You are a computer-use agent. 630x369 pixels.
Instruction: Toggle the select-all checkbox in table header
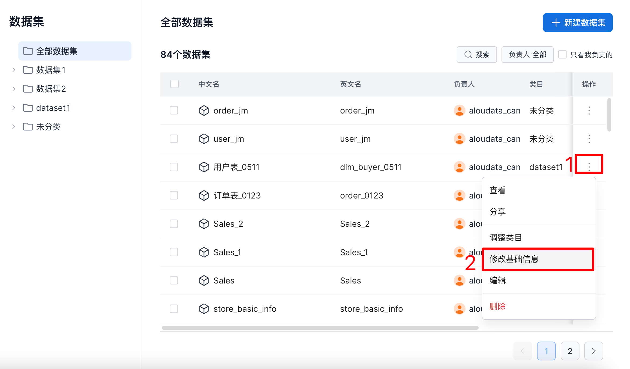pyautogui.click(x=174, y=84)
